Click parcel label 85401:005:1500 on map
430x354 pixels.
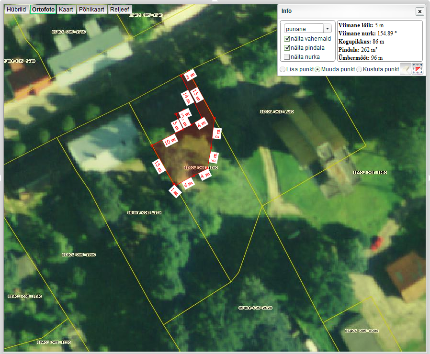201,168
